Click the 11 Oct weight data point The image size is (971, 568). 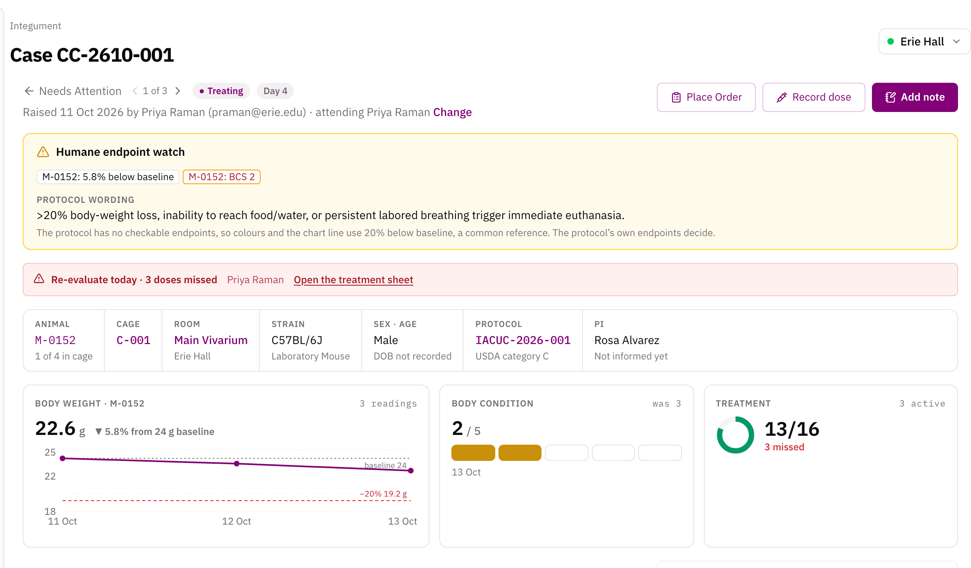(x=63, y=458)
